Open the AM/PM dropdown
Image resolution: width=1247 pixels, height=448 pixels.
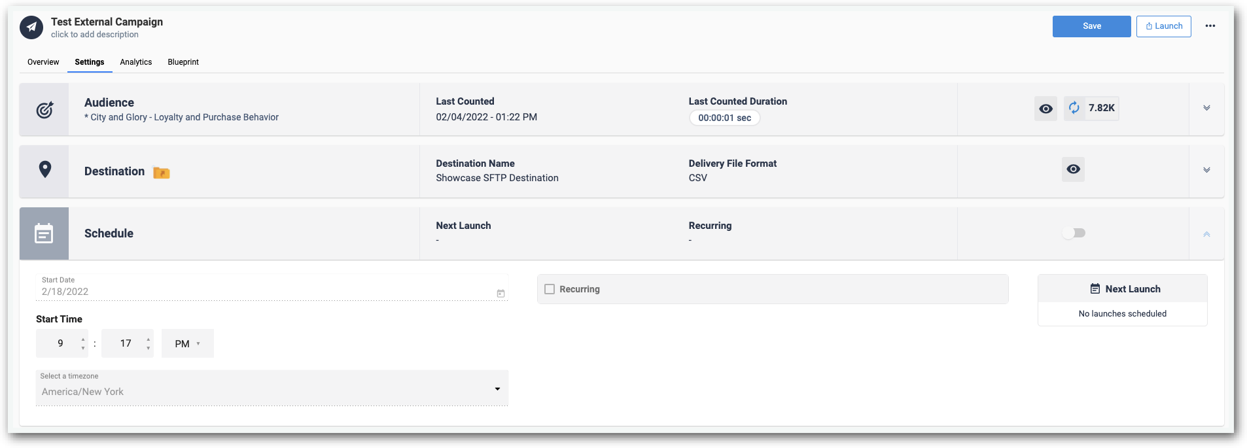(x=188, y=343)
